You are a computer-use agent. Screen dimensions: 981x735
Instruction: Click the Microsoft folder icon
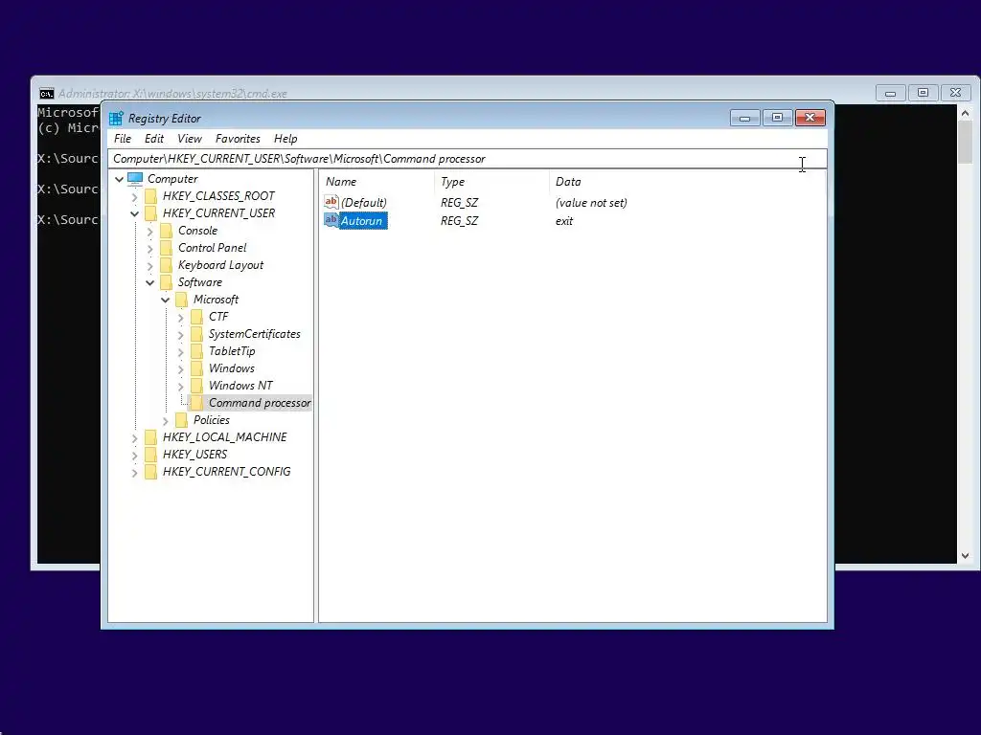(181, 300)
